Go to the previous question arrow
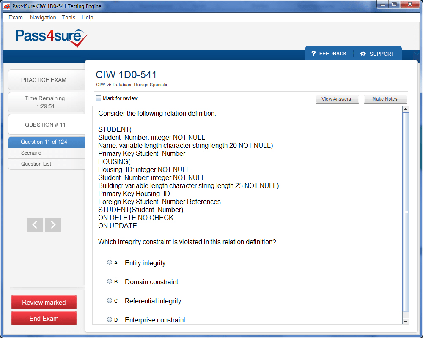This screenshot has width=423, height=338. [x=35, y=224]
